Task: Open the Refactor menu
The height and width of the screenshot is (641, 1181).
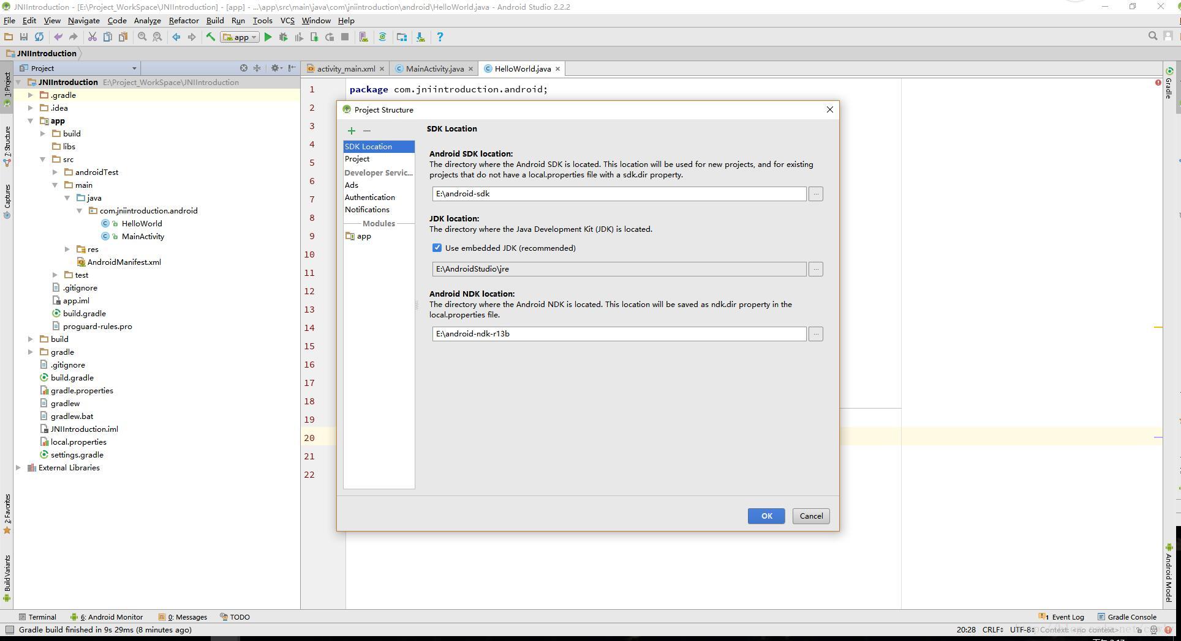Action: [184, 21]
